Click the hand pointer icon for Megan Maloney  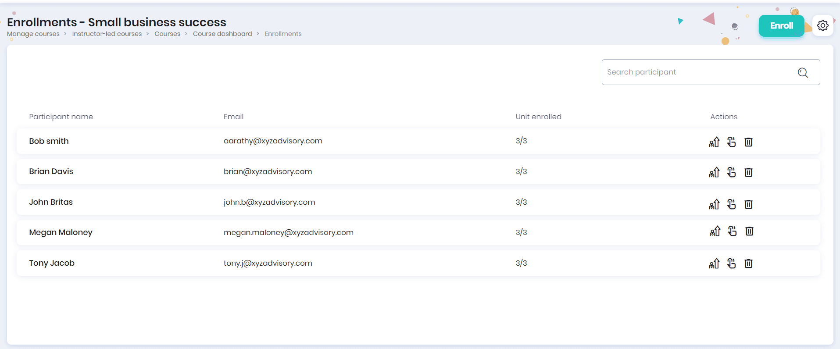click(732, 231)
